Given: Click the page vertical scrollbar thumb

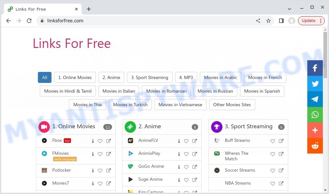Looking at the screenshot, I should 325,55.
